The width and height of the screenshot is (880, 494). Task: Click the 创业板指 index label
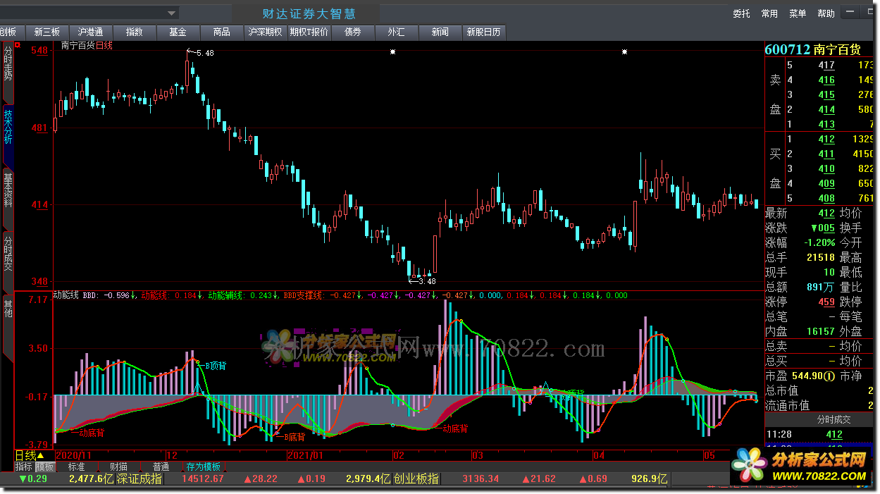pos(416,478)
